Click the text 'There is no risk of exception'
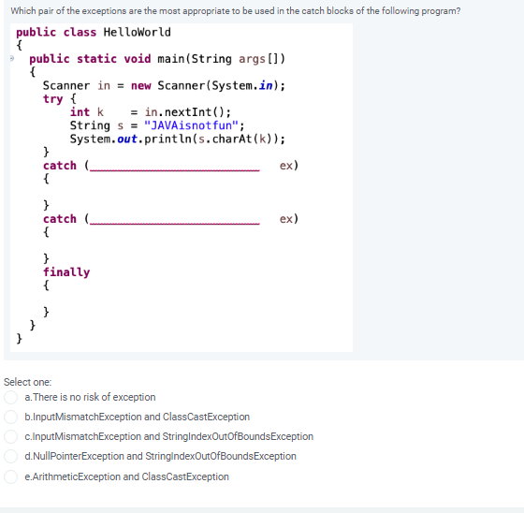 click(x=95, y=397)
